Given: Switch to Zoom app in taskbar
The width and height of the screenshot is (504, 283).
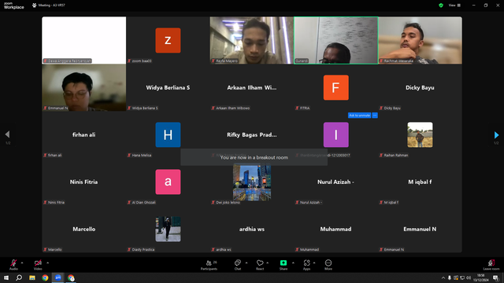Looking at the screenshot, I should pos(57,277).
